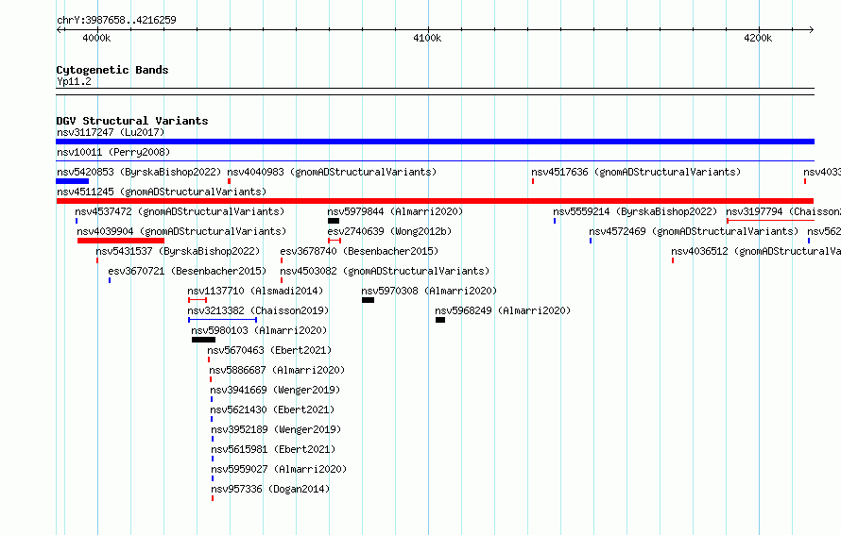Open the nsv10011 (Perry2008) variant label
This screenshot has width=841, height=535.
(x=113, y=152)
